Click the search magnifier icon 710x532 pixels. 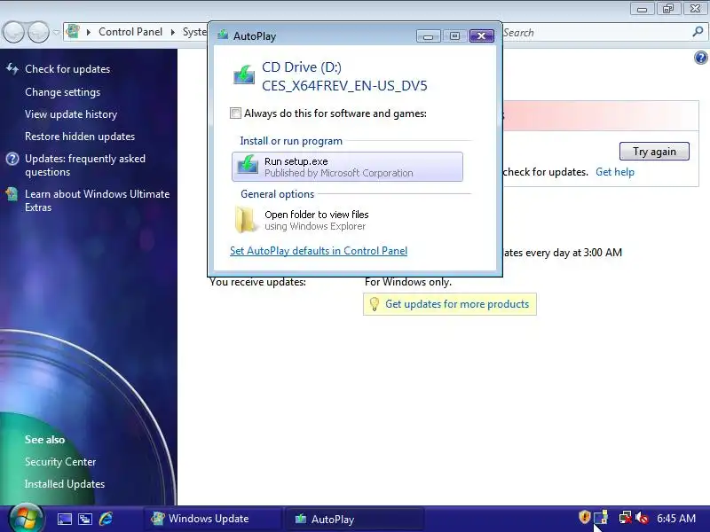[x=698, y=32]
